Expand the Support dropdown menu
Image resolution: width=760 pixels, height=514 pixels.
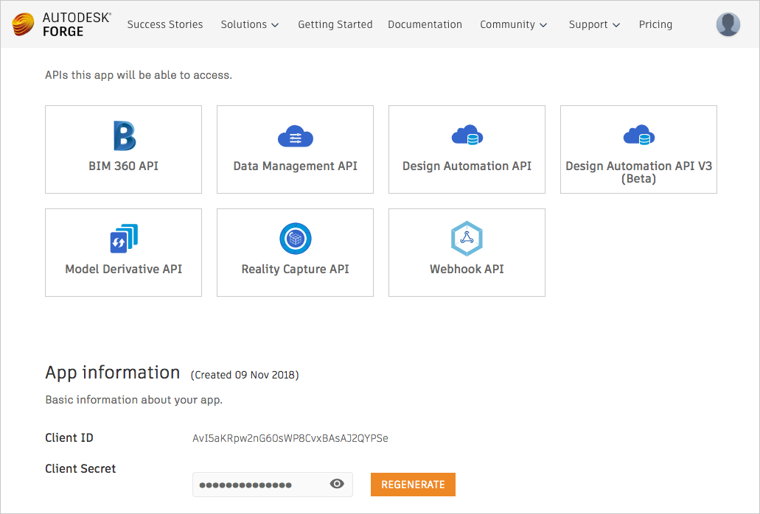click(x=594, y=24)
